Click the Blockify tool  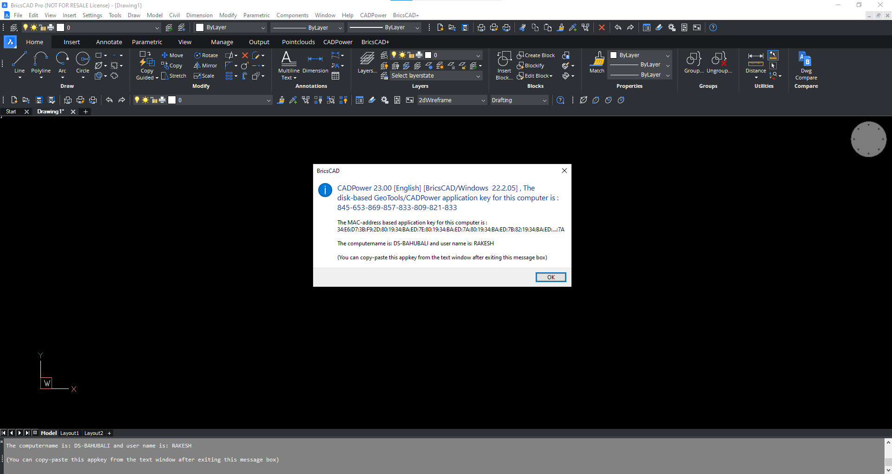531,66
